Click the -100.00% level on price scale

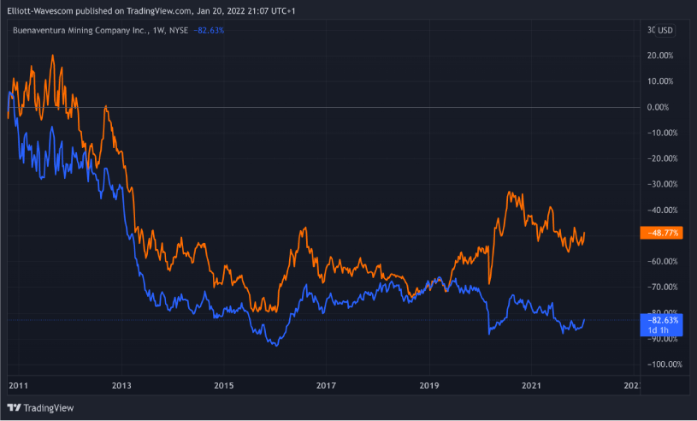point(660,365)
